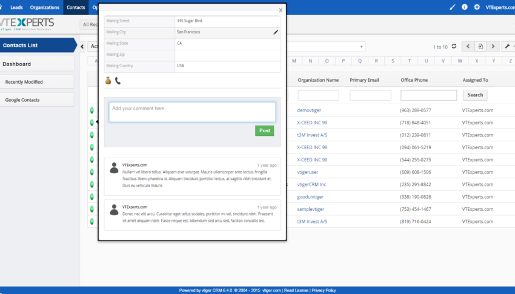Open Dashboard in the sidebar

coord(37,64)
